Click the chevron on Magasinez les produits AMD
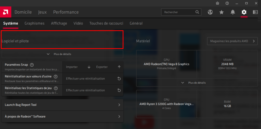The image size is (261, 129). 254,41
